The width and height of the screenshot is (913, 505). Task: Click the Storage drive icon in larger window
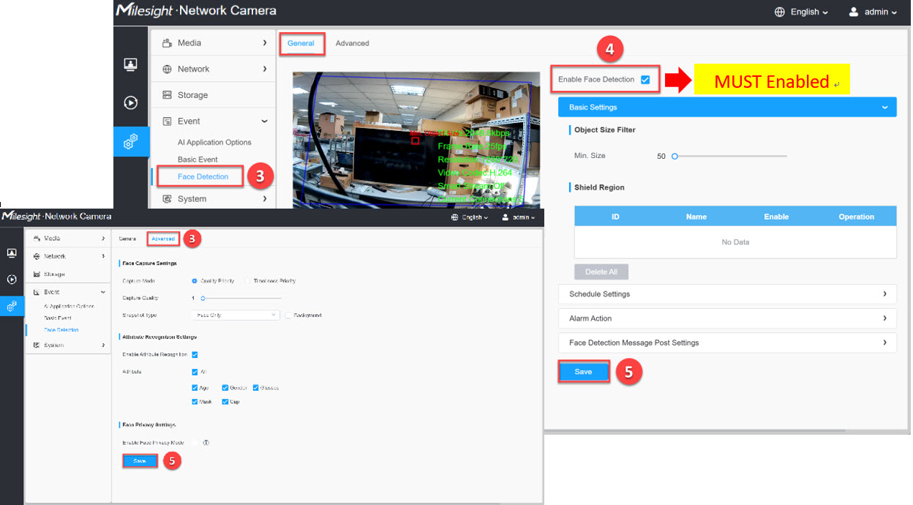tap(167, 95)
